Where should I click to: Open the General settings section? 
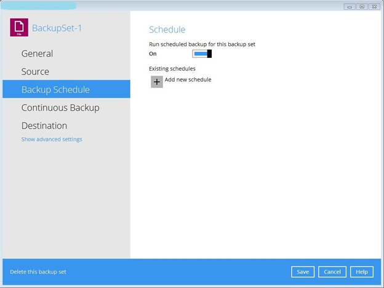37,54
